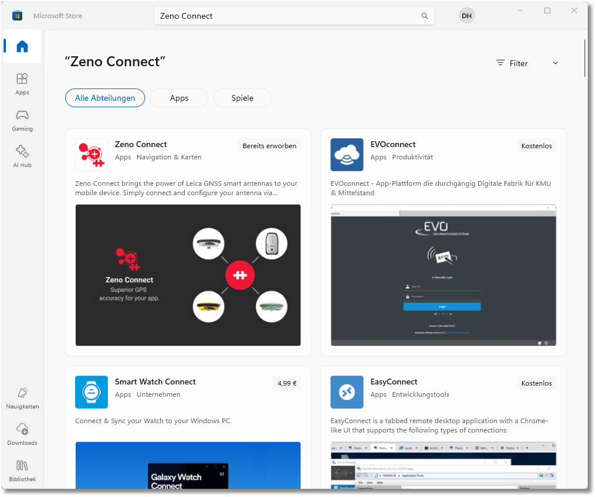This screenshot has width=596, height=497.
Task: Open AI Hub from the sidebar
Action: [x=22, y=156]
